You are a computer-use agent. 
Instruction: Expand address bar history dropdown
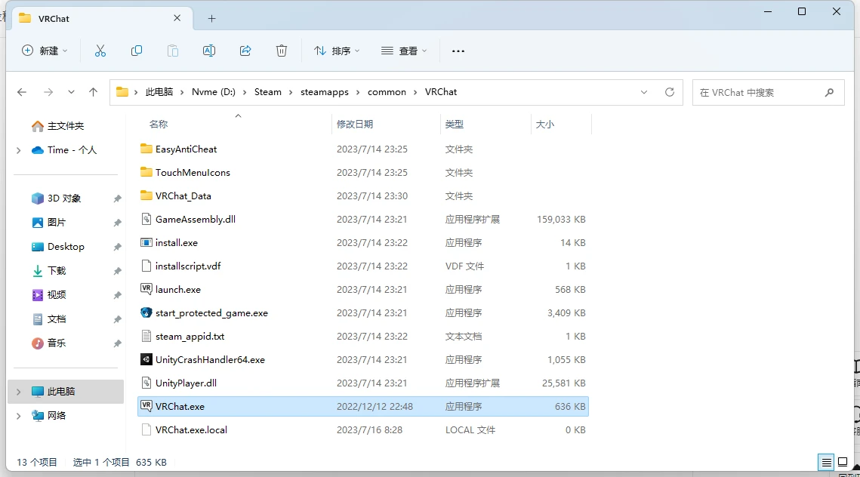click(644, 92)
